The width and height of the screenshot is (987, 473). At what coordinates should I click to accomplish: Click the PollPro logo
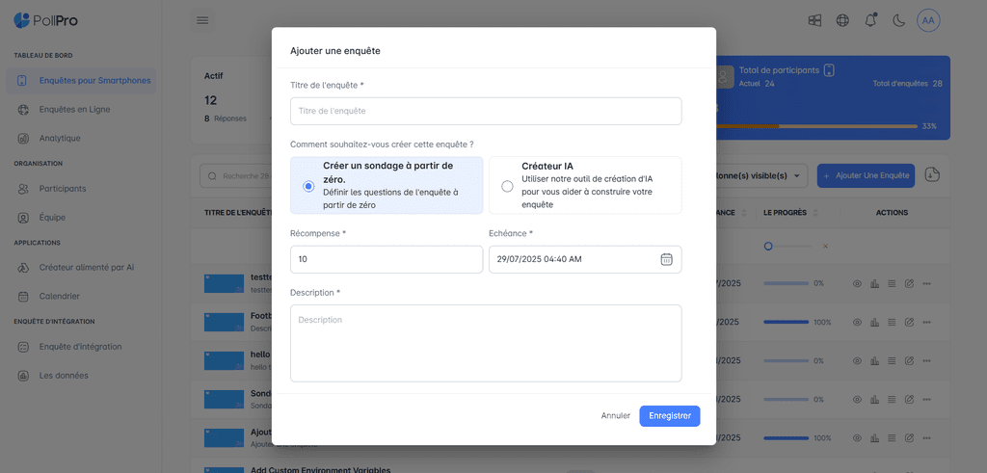[x=45, y=21]
